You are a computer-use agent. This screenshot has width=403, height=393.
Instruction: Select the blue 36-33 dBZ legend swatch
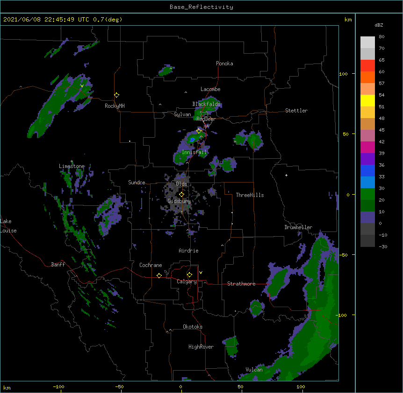(x=367, y=170)
